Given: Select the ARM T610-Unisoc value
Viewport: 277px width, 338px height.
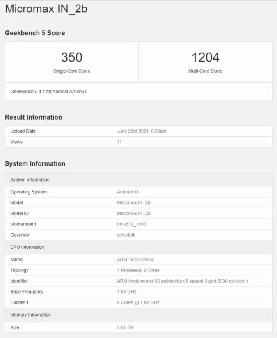Looking at the screenshot, I should tap(135, 260).
